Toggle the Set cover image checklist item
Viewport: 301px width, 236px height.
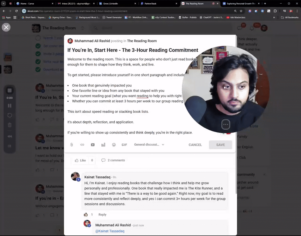(x=38, y=46)
